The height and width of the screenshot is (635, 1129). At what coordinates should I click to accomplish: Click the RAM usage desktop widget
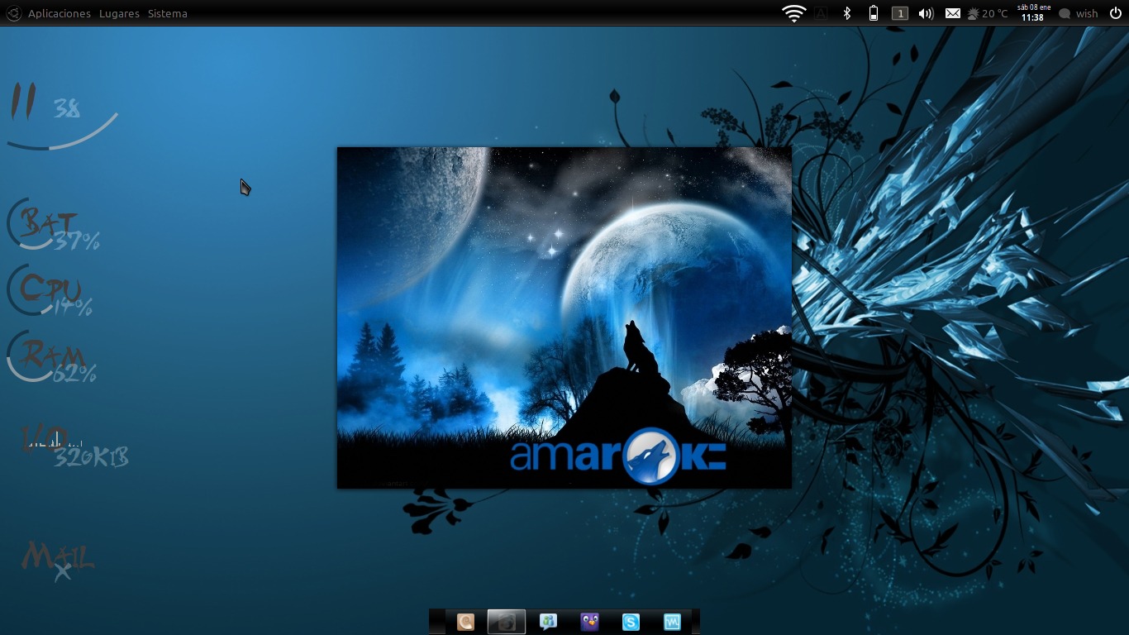[51, 357]
